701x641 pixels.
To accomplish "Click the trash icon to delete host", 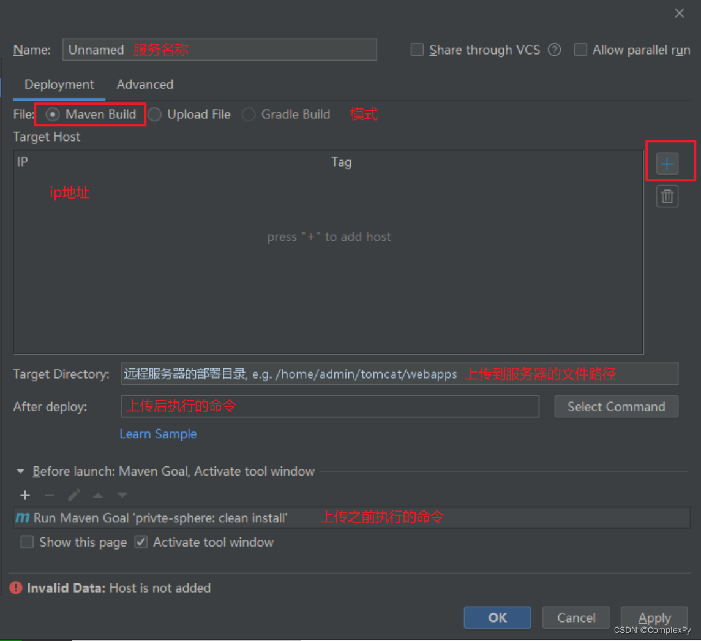I will point(667,196).
